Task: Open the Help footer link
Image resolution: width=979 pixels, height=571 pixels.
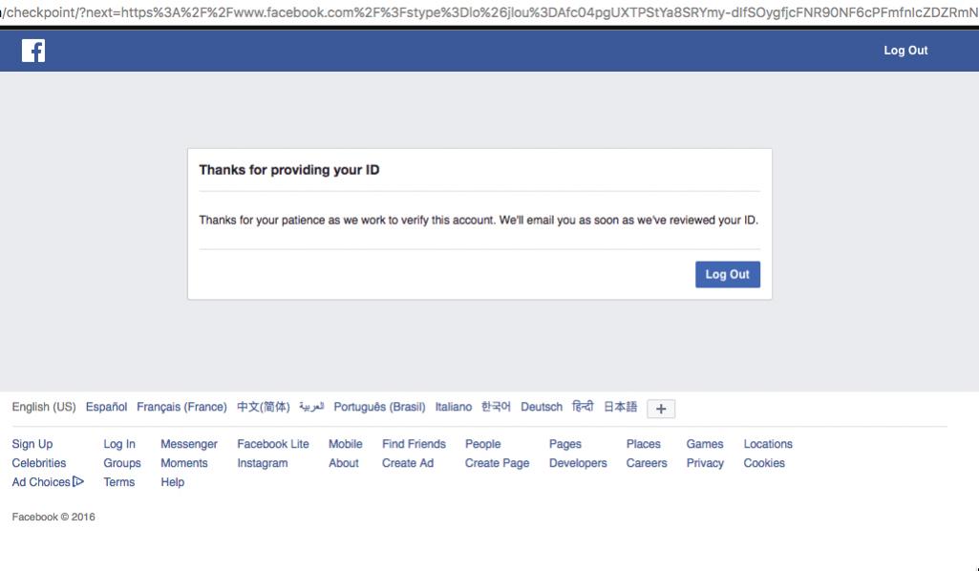Action: click(172, 482)
